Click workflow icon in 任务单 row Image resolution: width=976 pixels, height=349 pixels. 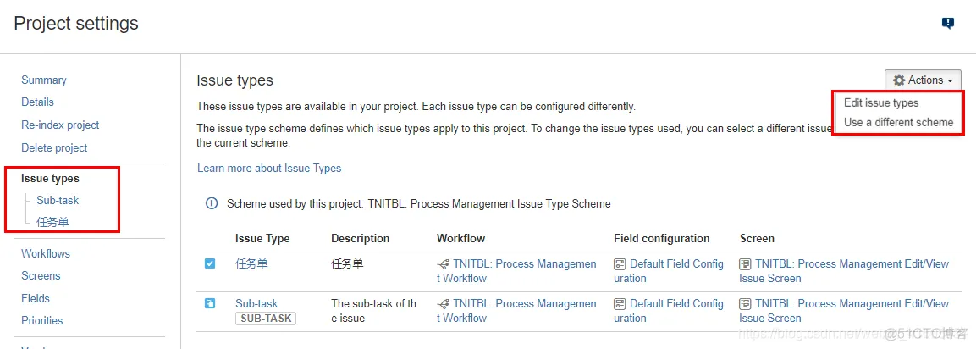coord(443,264)
